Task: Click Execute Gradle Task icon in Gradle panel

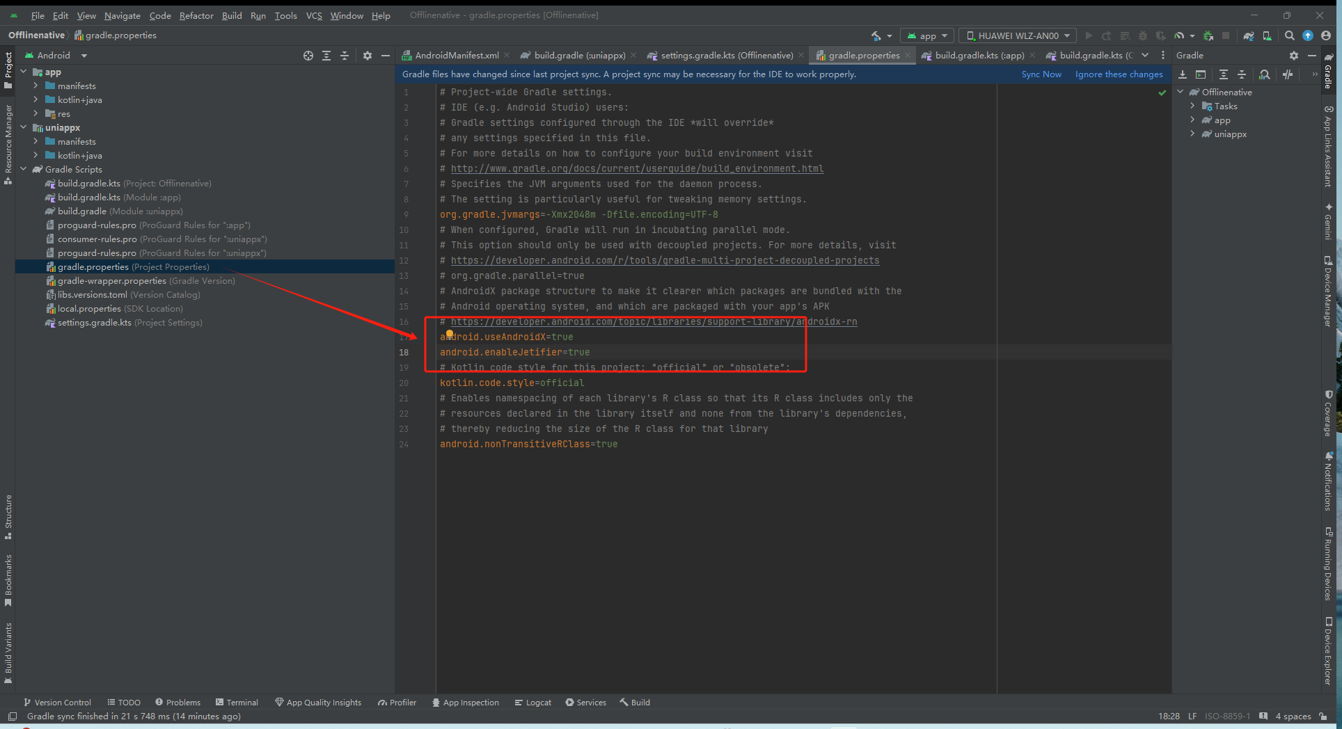Action: [1201, 74]
